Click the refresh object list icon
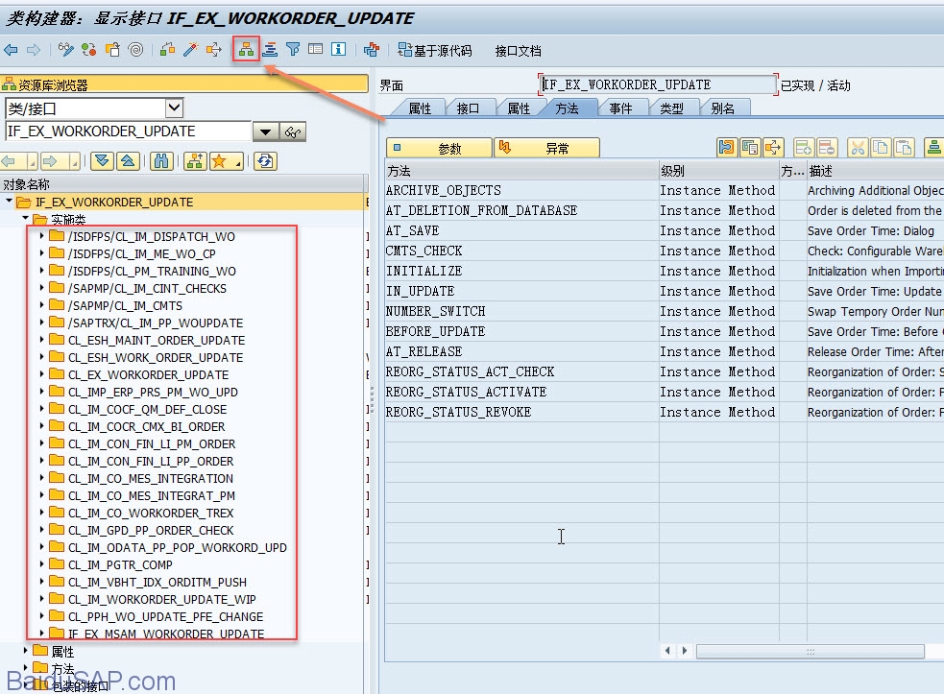The width and height of the screenshot is (944, 694). (265, 160)
